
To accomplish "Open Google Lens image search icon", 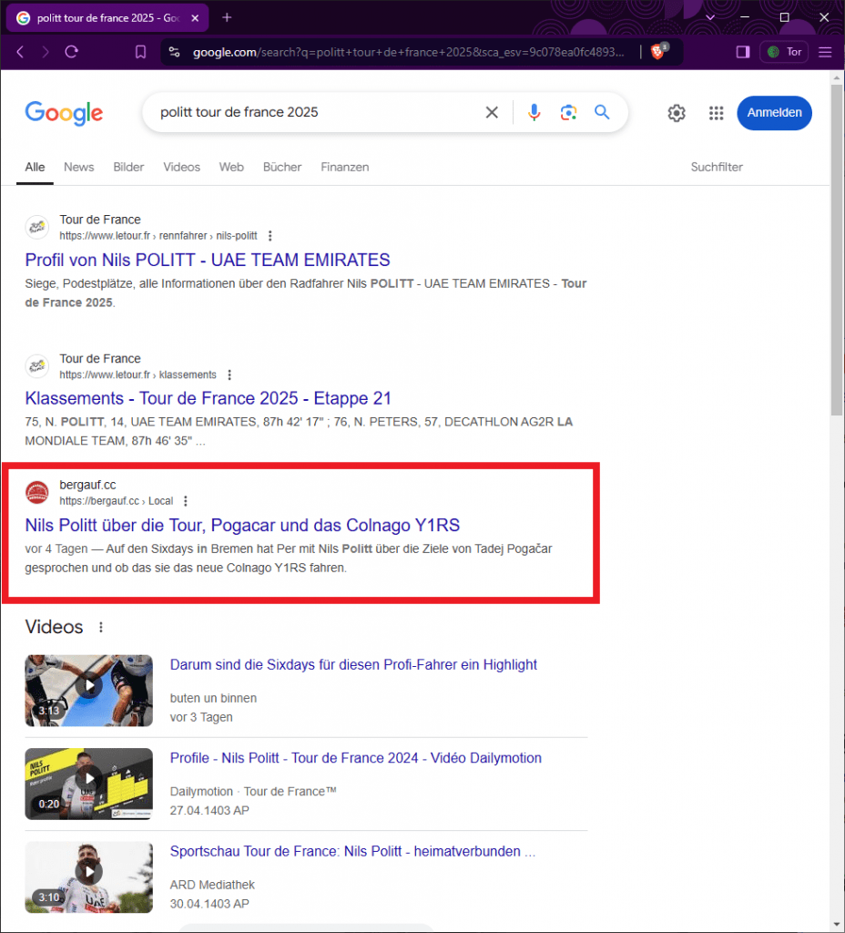I will 568,112.
